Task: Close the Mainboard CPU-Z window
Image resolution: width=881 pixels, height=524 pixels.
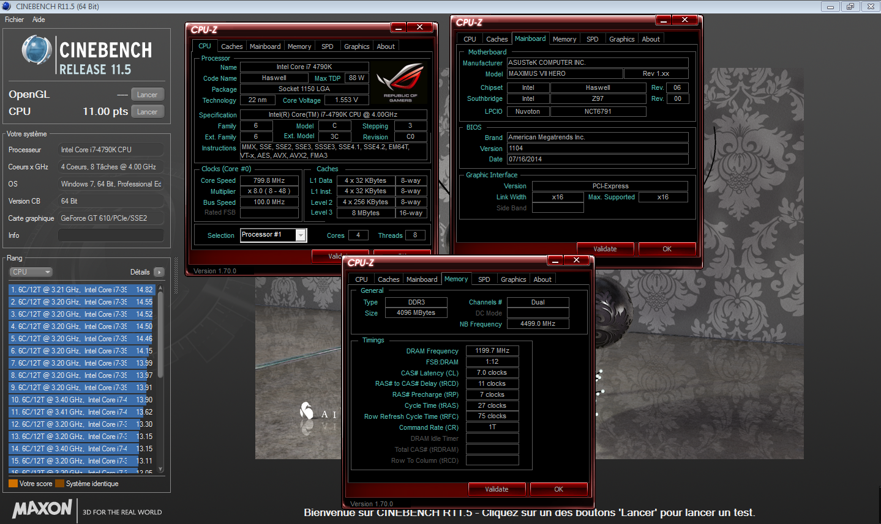Action: [684, 20]
